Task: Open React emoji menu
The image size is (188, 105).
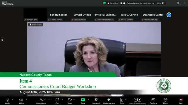Action: [70, 101]
